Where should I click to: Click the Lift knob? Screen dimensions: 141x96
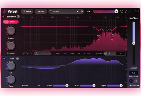click(x=11, y=66)
